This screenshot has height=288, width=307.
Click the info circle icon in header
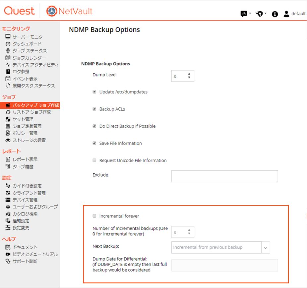pos(275,14)
